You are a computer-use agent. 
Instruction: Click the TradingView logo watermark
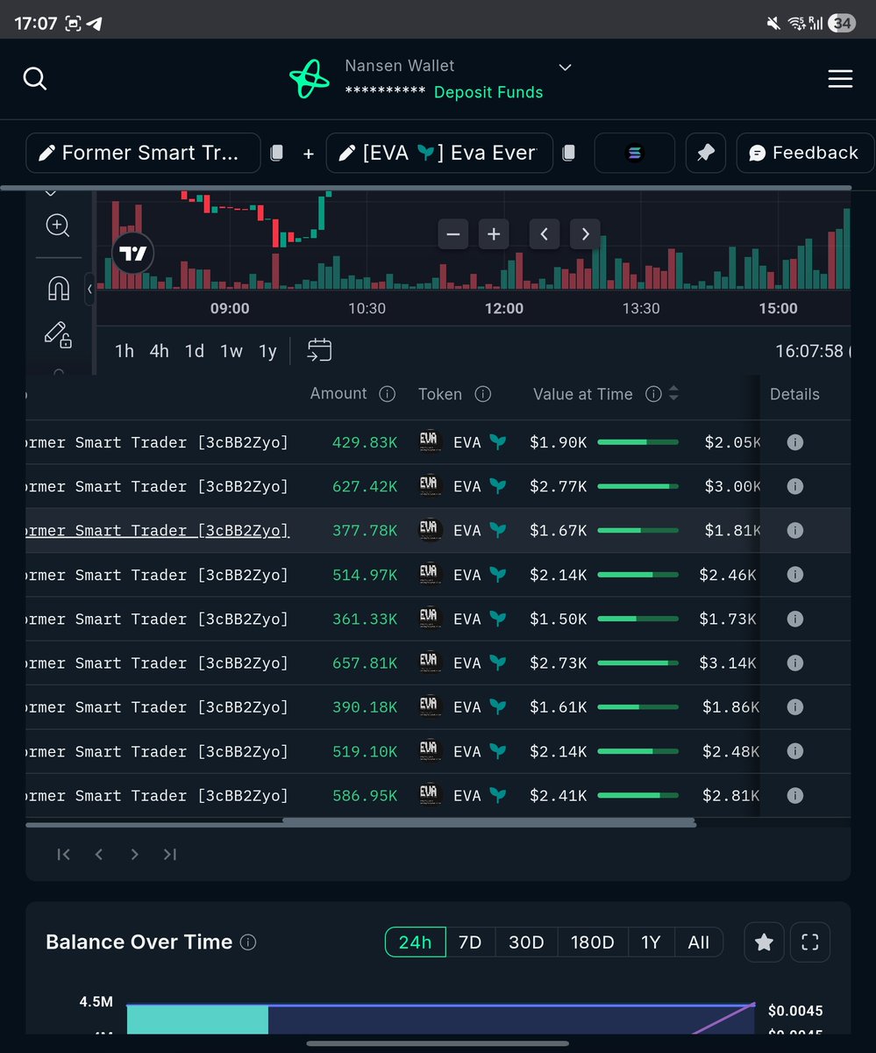pyautogui.click(x=132, y=253)
